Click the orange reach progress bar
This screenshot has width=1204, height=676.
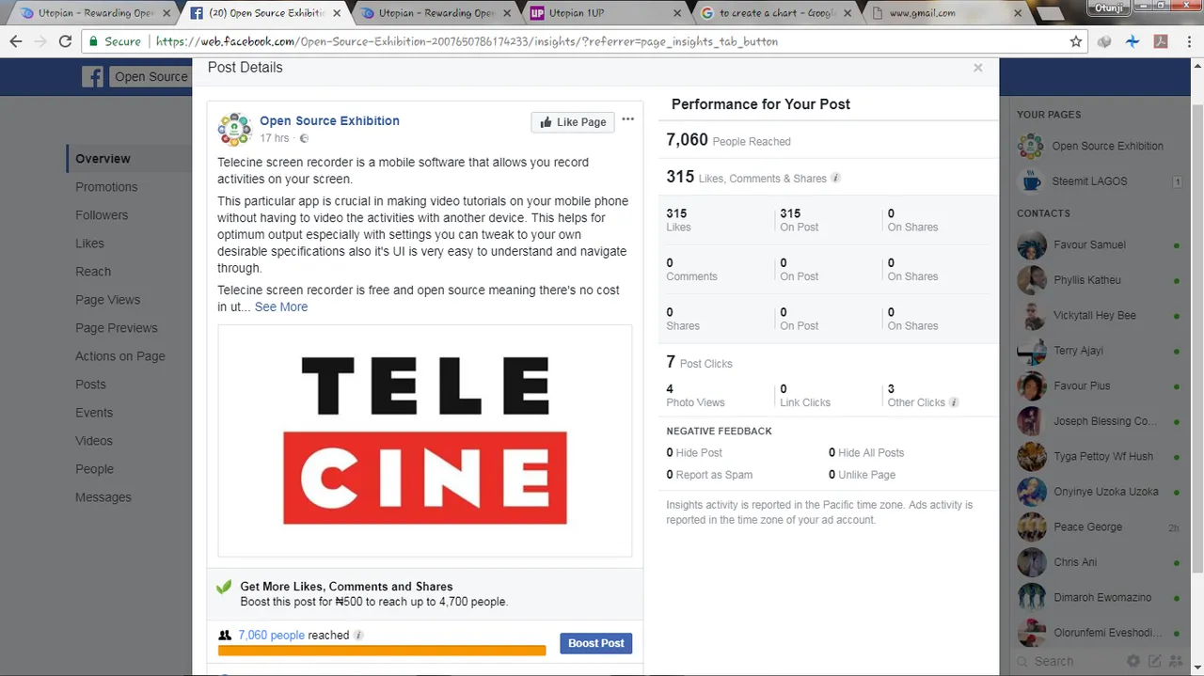pos(382,650)
